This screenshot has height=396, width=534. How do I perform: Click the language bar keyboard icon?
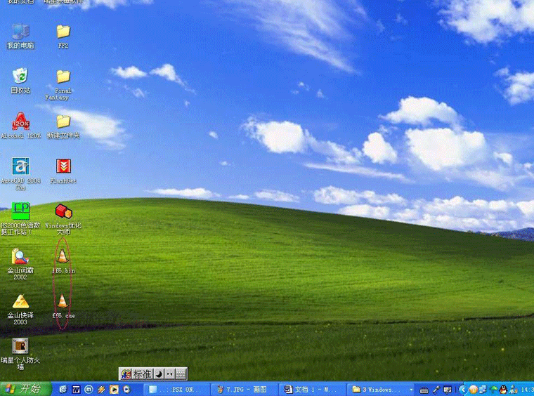pyautogui.click(x=424, y=390)
